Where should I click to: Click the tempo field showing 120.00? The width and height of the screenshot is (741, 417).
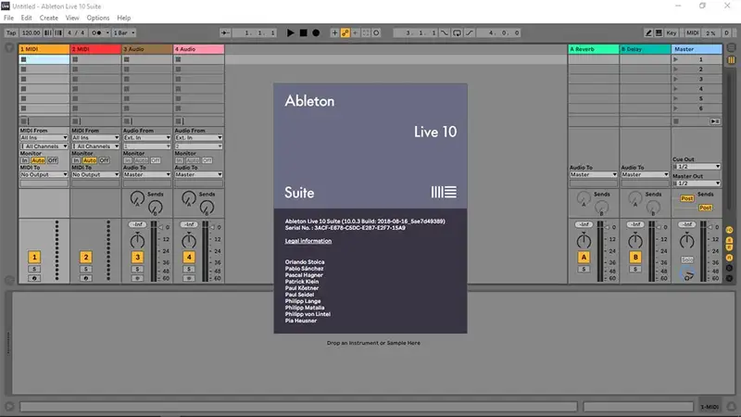point(31,32)
